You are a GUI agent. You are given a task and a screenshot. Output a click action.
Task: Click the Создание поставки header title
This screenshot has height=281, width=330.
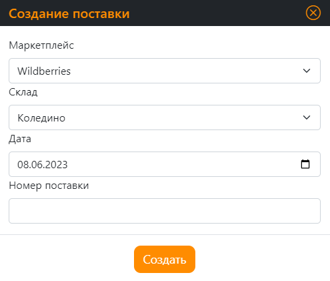(x=69, y=13)
